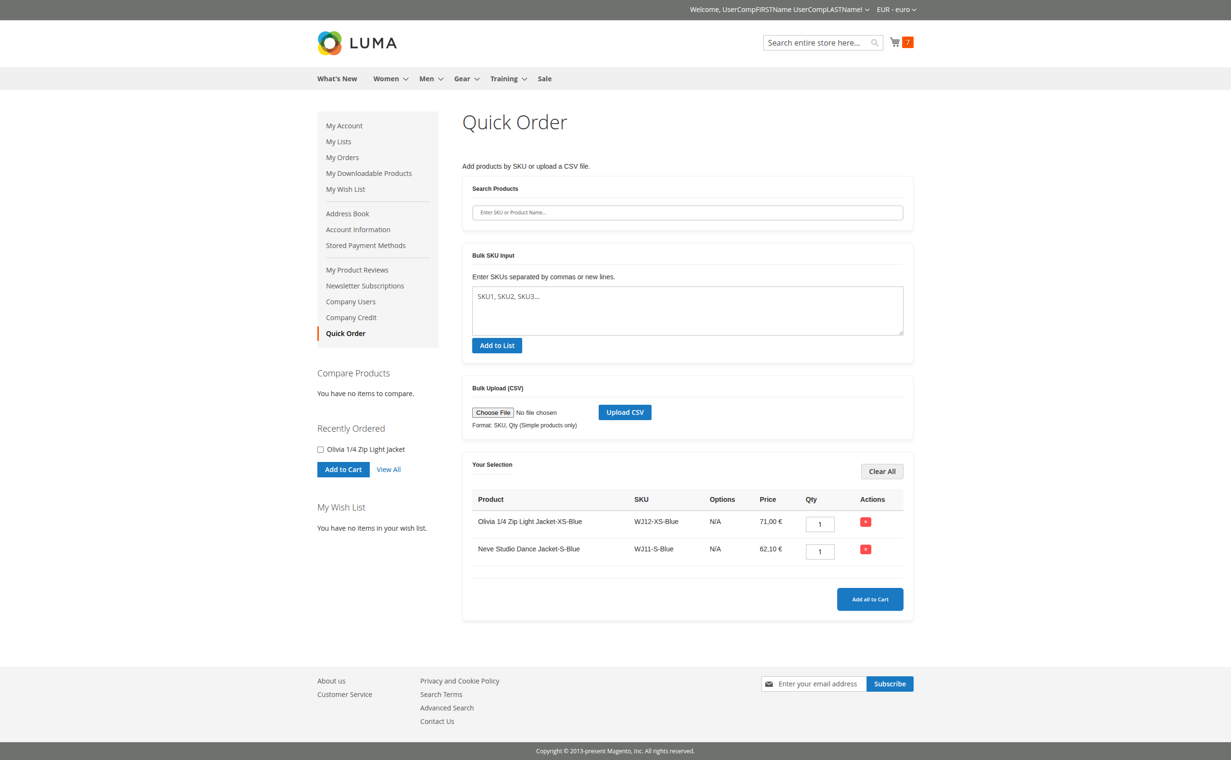Open the View All recently ordered link

(x=389, y=470)
